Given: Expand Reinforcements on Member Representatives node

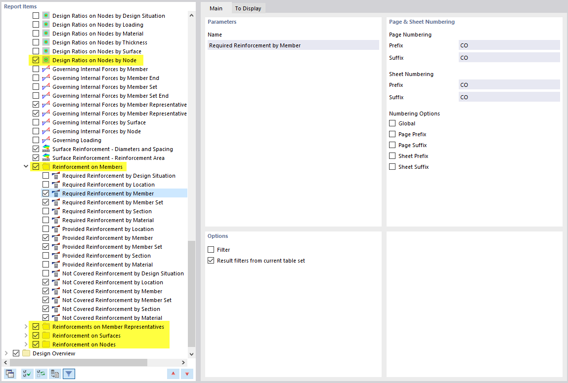Looking at the screenshot, I should (x=26, y=327).
